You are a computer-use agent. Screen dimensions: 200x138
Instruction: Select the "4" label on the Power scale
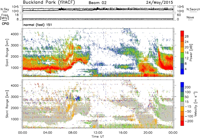click(x=185, y=69)
